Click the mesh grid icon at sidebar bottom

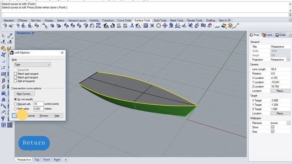(x=10, y=125)
